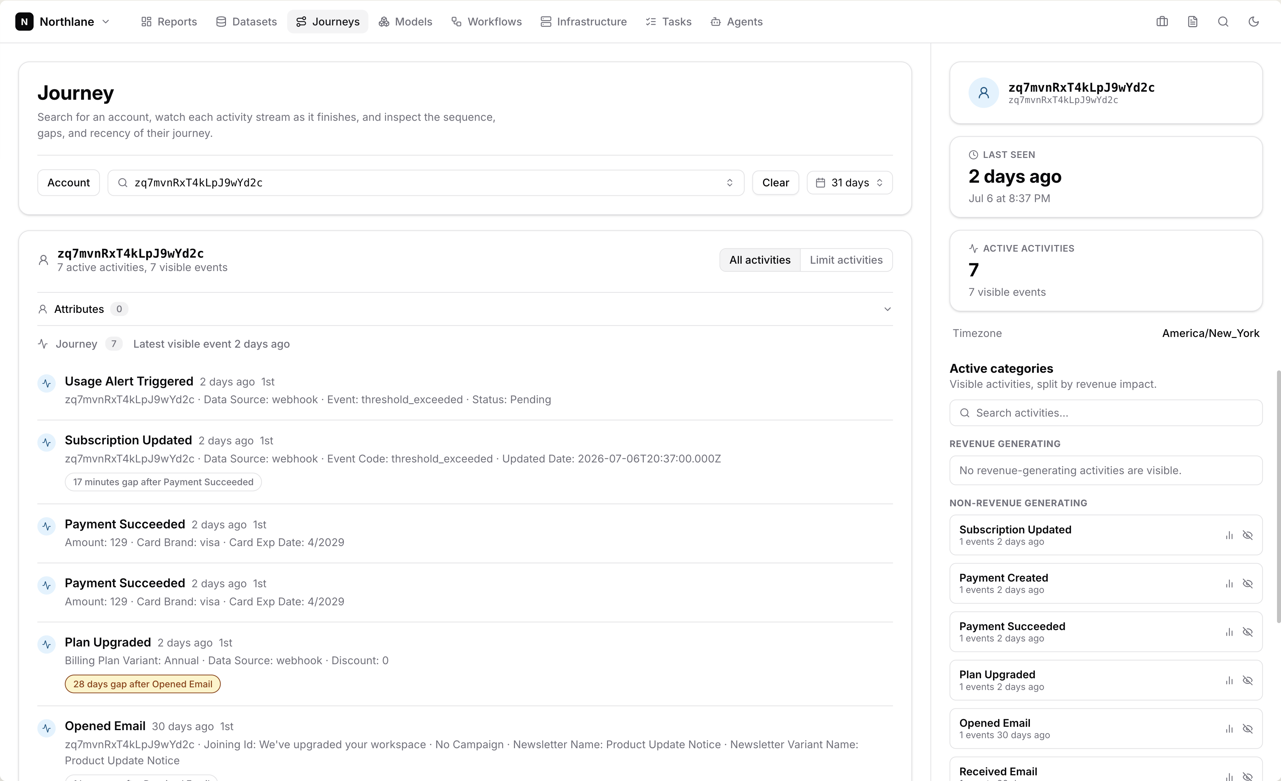Viewport: 1281px width, 781px height.
Task: Expand the Attributes section chevron
Action: [x=888, y=309]
